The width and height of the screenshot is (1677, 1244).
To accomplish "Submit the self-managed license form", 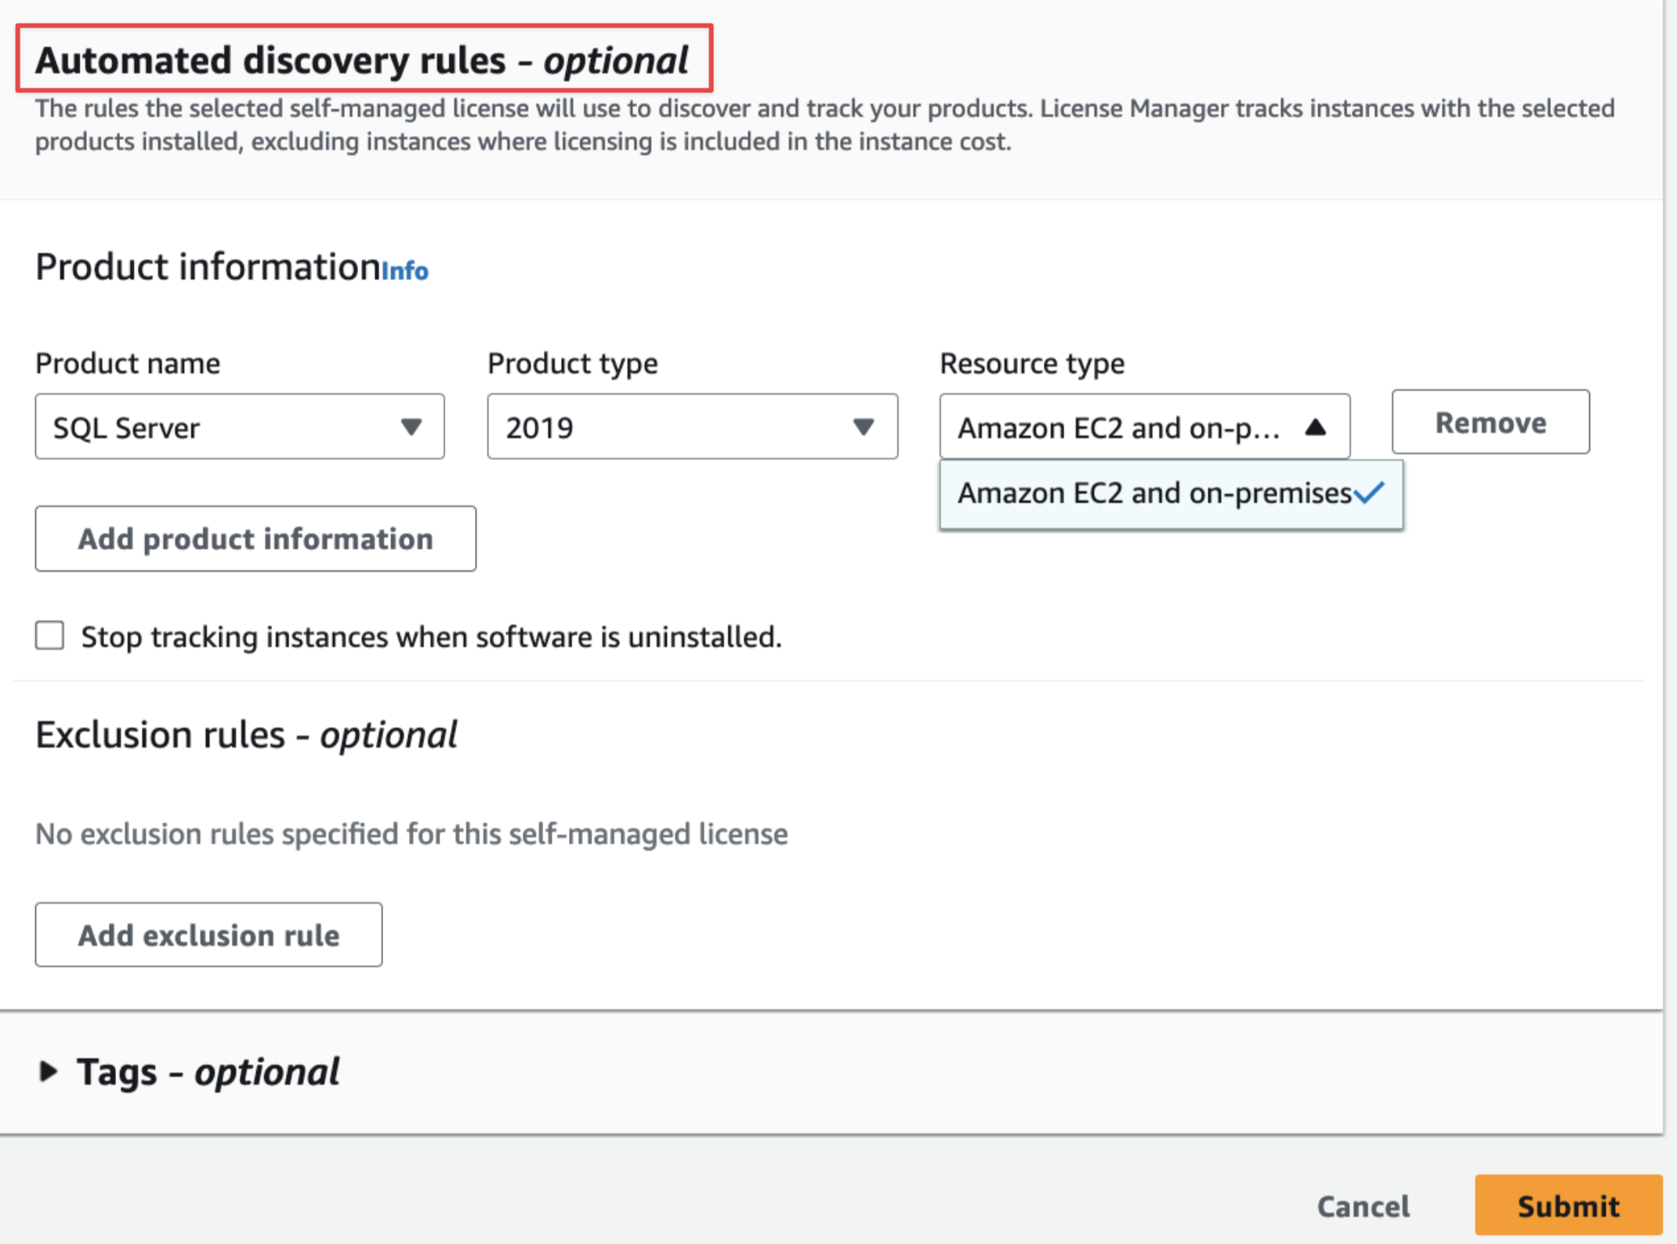I will click(x=1568, y=1206).
